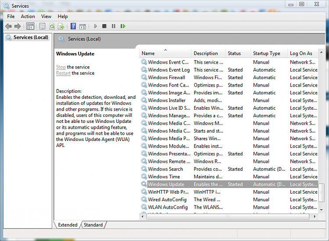The image size is (329, 241).
Task: Click the vertical scrollbar down arrow
Action: 321,210
